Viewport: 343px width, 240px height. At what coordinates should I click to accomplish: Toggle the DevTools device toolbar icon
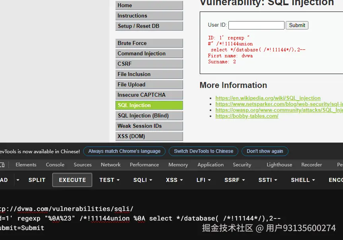[2, 165]
